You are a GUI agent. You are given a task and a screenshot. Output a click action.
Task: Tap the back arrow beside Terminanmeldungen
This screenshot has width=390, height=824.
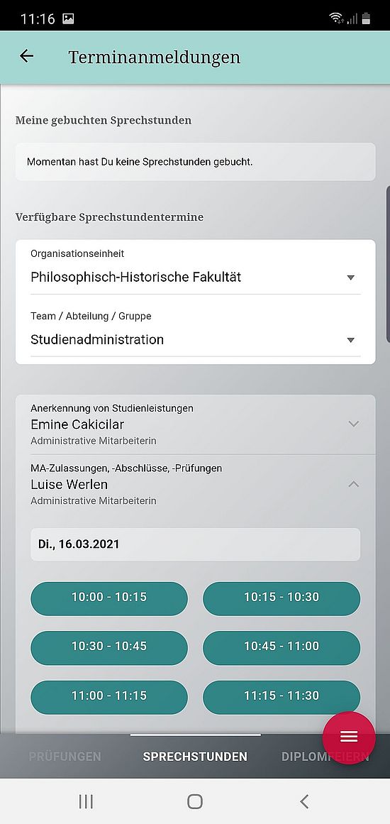(26, 56)
